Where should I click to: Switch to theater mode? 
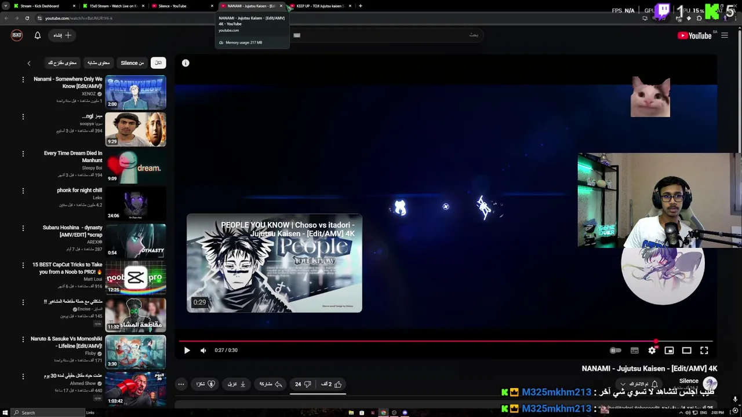[686, 350]
